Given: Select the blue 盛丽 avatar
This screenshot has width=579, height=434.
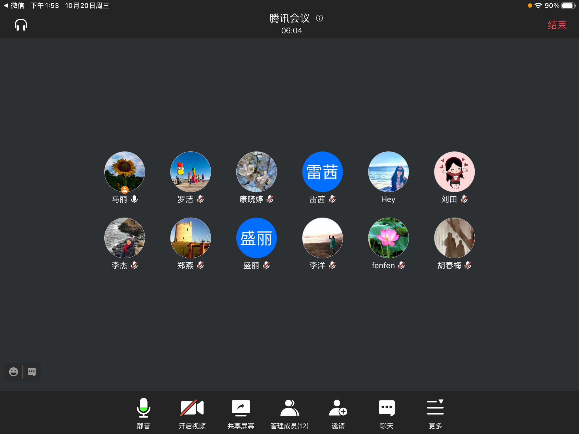Looking at the screenshot, I should tap(256, 238).
